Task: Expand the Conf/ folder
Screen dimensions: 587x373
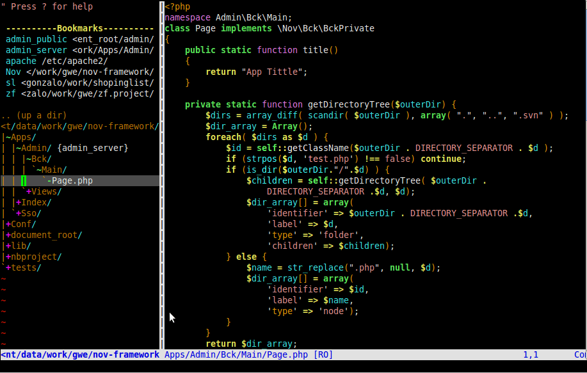Action: [21, 224]
